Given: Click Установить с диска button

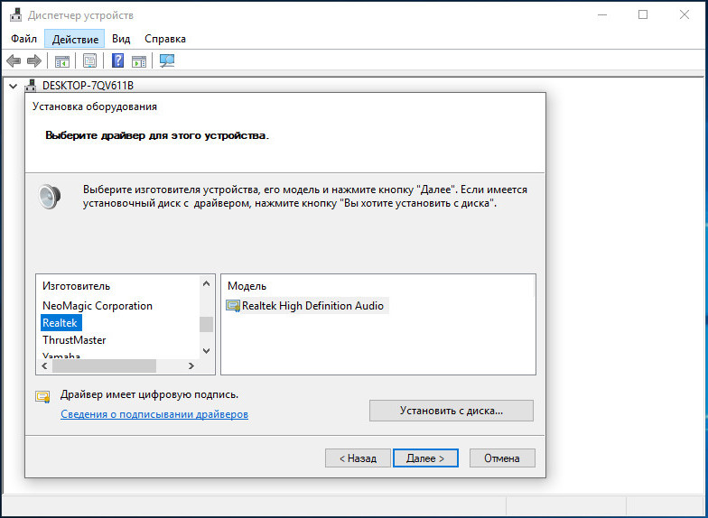Looking at the screenshot, I should tap(452, 411).
